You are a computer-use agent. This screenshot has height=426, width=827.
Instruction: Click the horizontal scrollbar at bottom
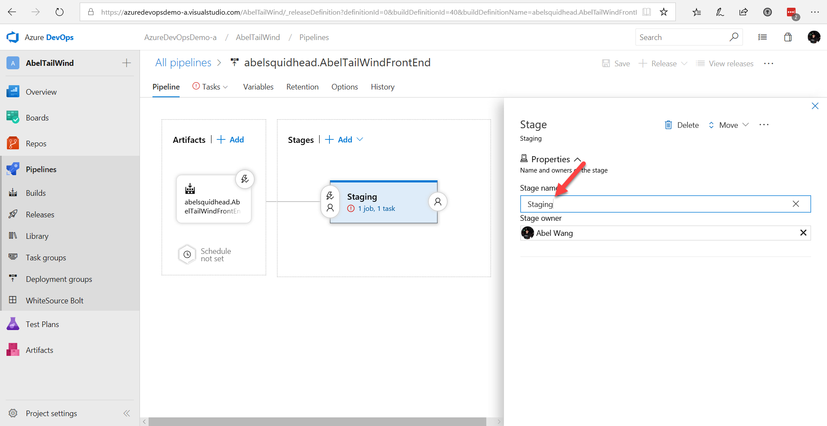[317, 422]
